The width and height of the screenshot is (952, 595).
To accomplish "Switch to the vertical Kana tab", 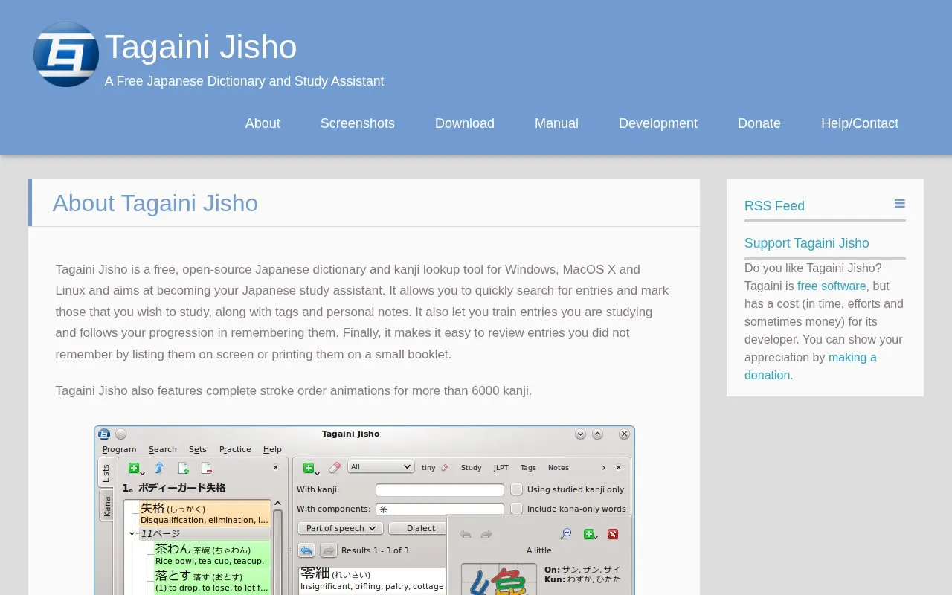I will click(x=106, y=506).
